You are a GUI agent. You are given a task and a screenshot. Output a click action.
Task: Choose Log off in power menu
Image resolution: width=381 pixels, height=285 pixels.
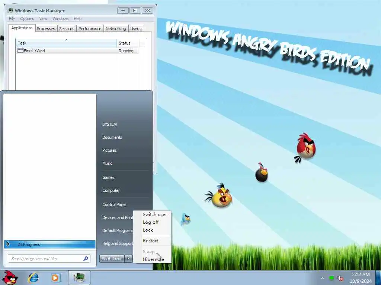tap(151, 222)
